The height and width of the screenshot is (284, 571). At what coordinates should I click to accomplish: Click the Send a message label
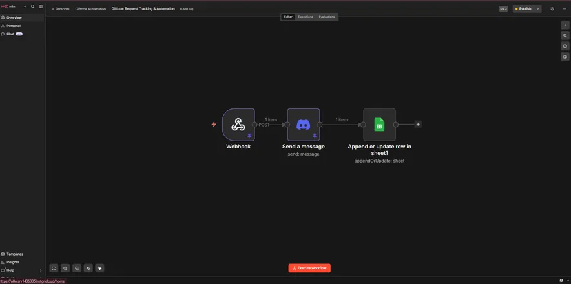pyautogui.click(x=304, y=147)
